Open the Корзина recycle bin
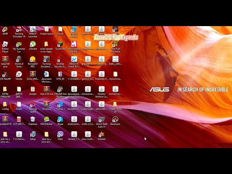This screenshot has width=232, height=174. point(33,121)
